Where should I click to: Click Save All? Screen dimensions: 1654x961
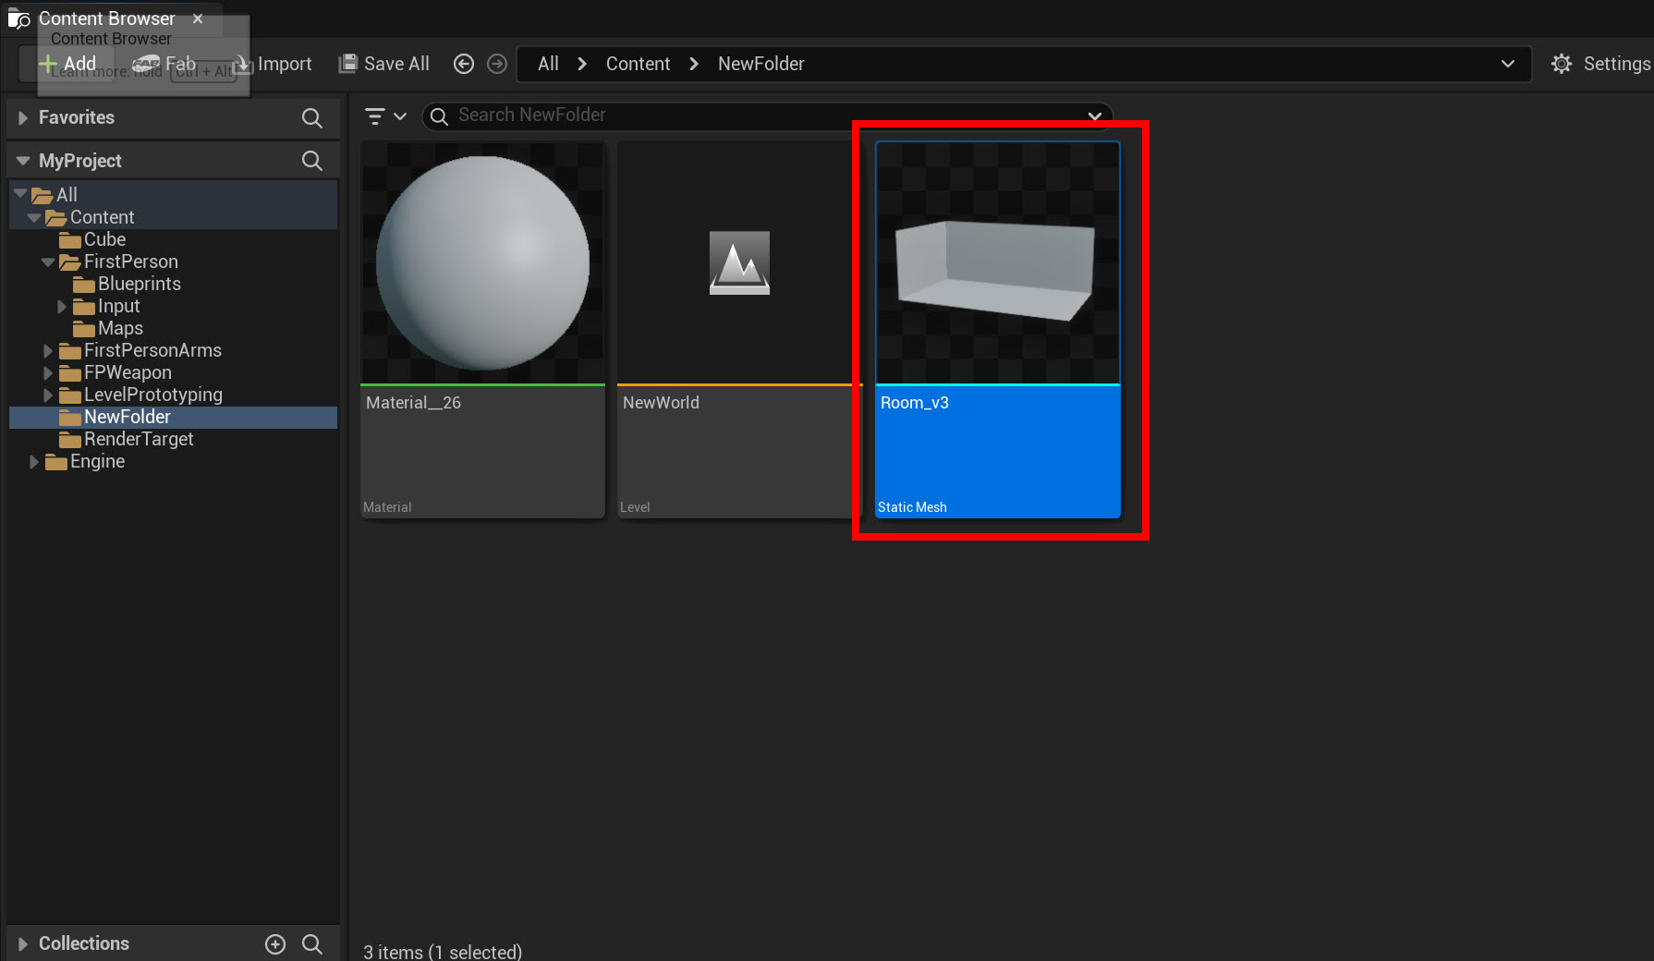pos(384,64)
